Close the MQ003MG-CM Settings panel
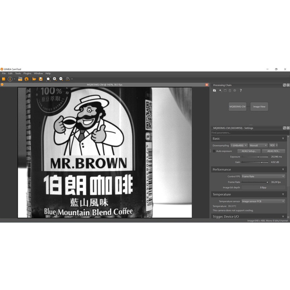This screenshot has width=290, height=290. pyautogui.click(x=288, y=128)
